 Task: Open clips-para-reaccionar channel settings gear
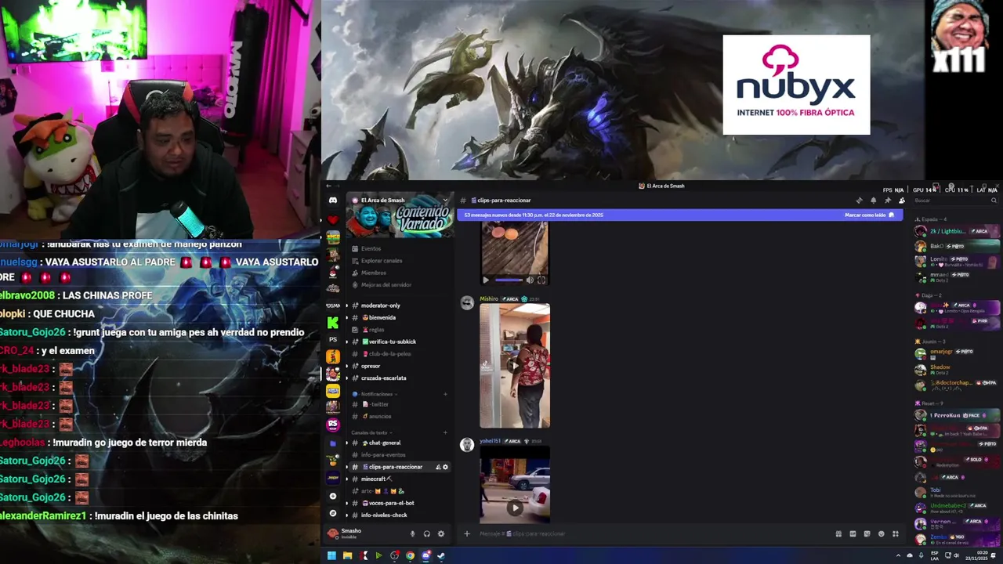445,467
